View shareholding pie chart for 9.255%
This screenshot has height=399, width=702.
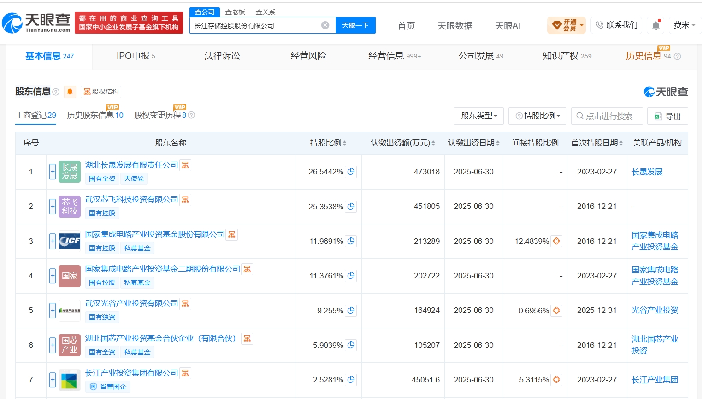(x=351, y=311)
